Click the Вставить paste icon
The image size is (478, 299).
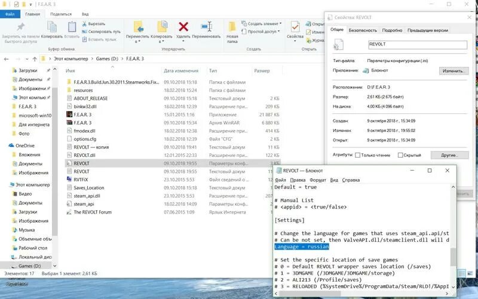coord(72,27)
